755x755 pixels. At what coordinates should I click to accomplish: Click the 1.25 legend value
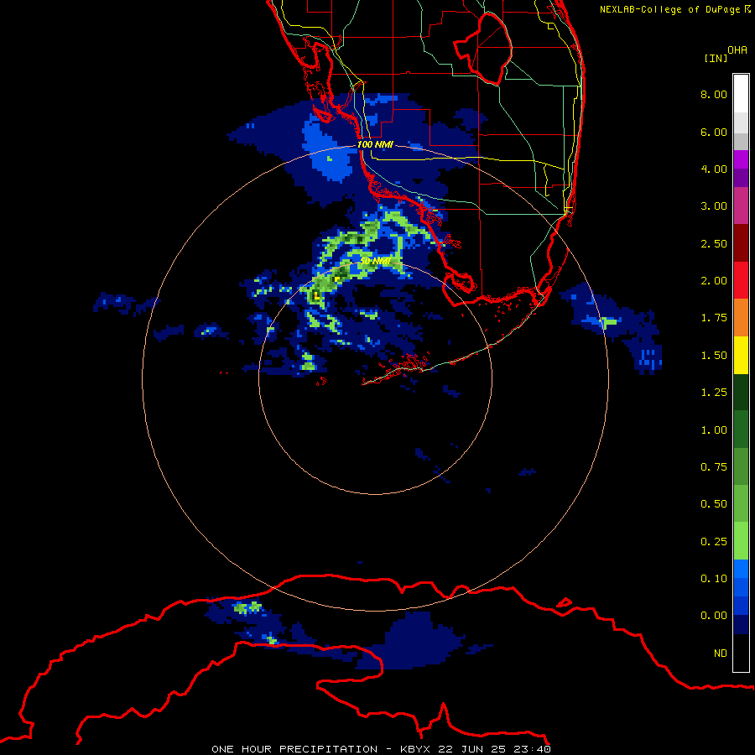pos(714,393)
